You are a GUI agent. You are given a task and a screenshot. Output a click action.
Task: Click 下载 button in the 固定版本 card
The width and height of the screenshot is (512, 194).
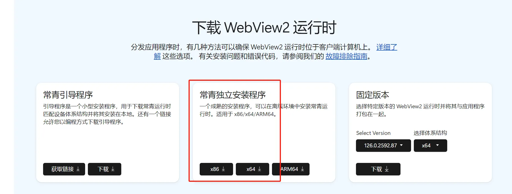(378, 169)
